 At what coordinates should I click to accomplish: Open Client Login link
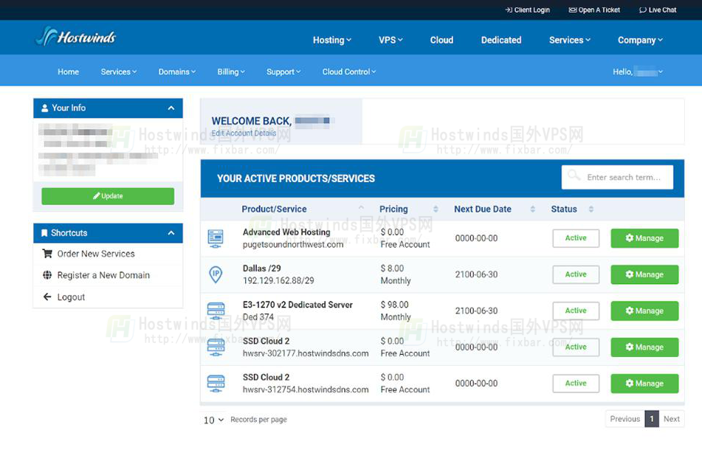click(x=527, y=10)
